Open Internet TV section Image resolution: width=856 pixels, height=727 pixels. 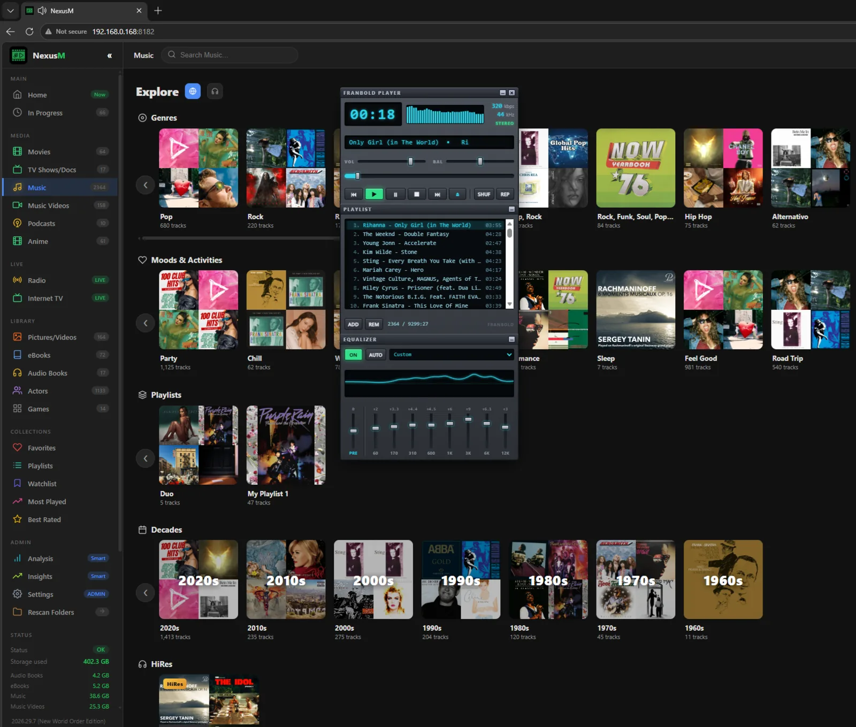tap(60, 299)
